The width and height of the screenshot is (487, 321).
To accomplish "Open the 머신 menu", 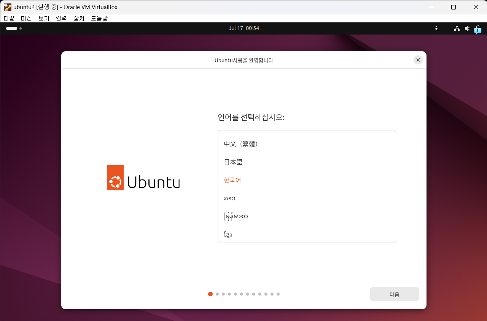I will point(26,18).
